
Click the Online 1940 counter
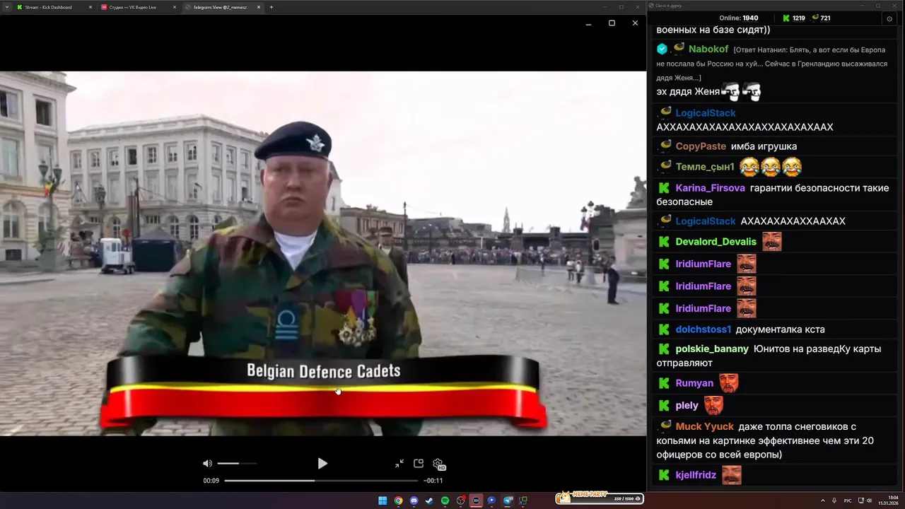coord(738,18)
